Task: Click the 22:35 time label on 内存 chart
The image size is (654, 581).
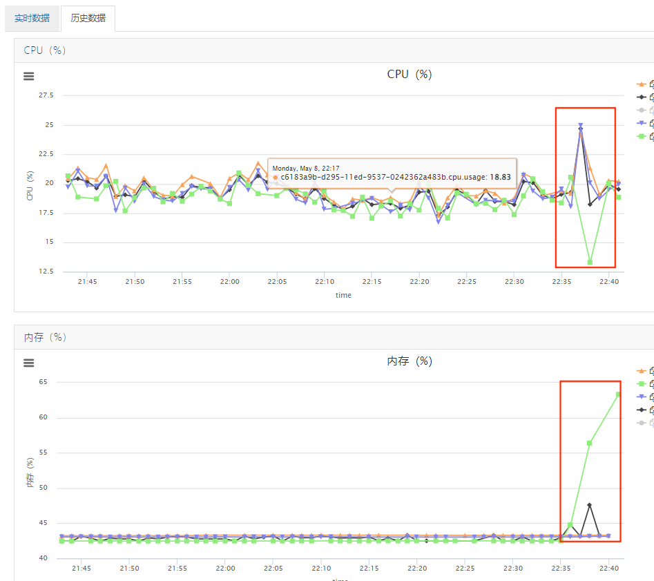Action: coord(561,569)
